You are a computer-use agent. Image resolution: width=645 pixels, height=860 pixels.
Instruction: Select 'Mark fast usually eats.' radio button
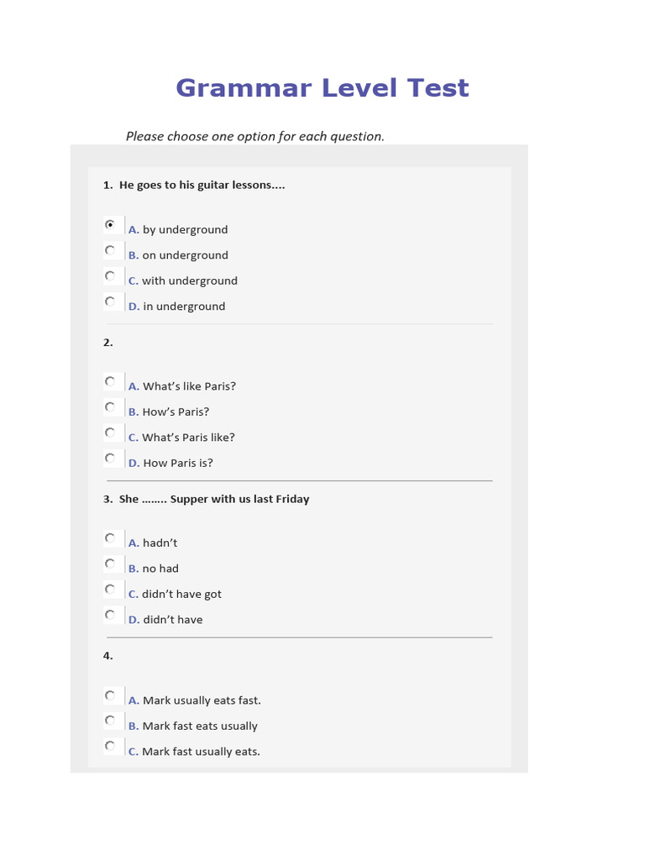coord(110,746)
